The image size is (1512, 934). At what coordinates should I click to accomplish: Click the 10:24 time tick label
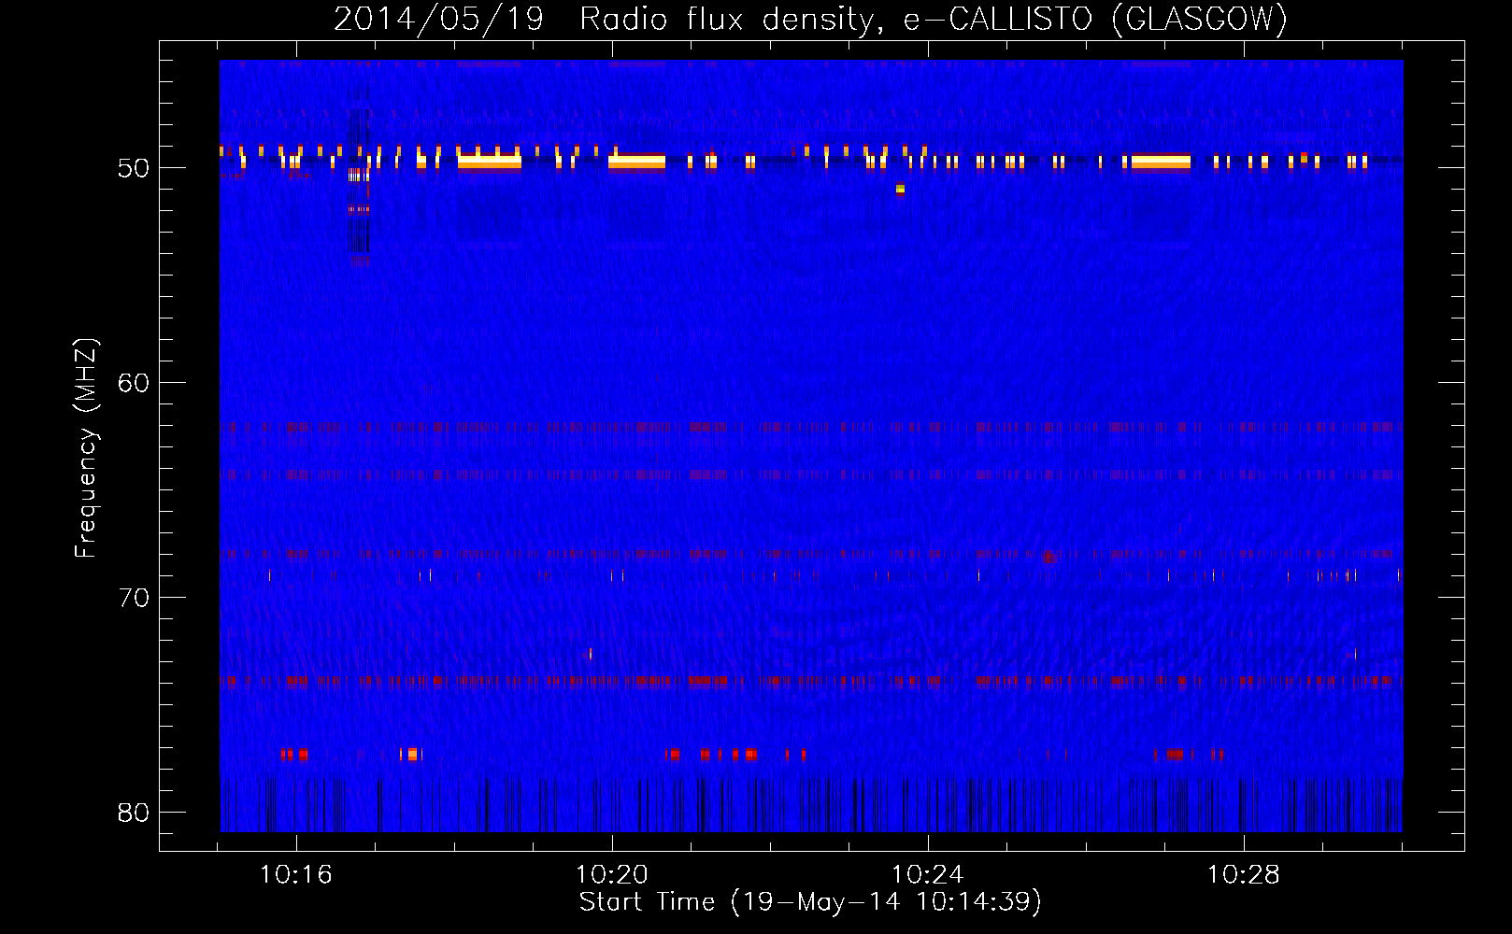[928, 875]
